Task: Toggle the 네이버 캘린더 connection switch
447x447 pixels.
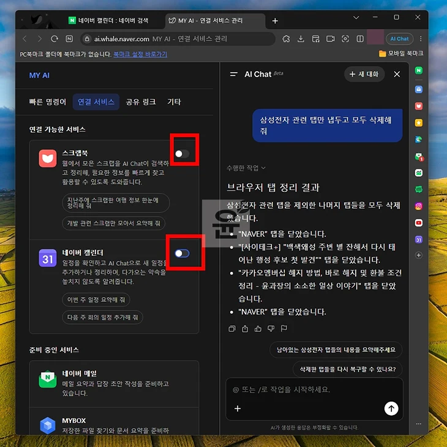Action: click(x=182, y=253)
